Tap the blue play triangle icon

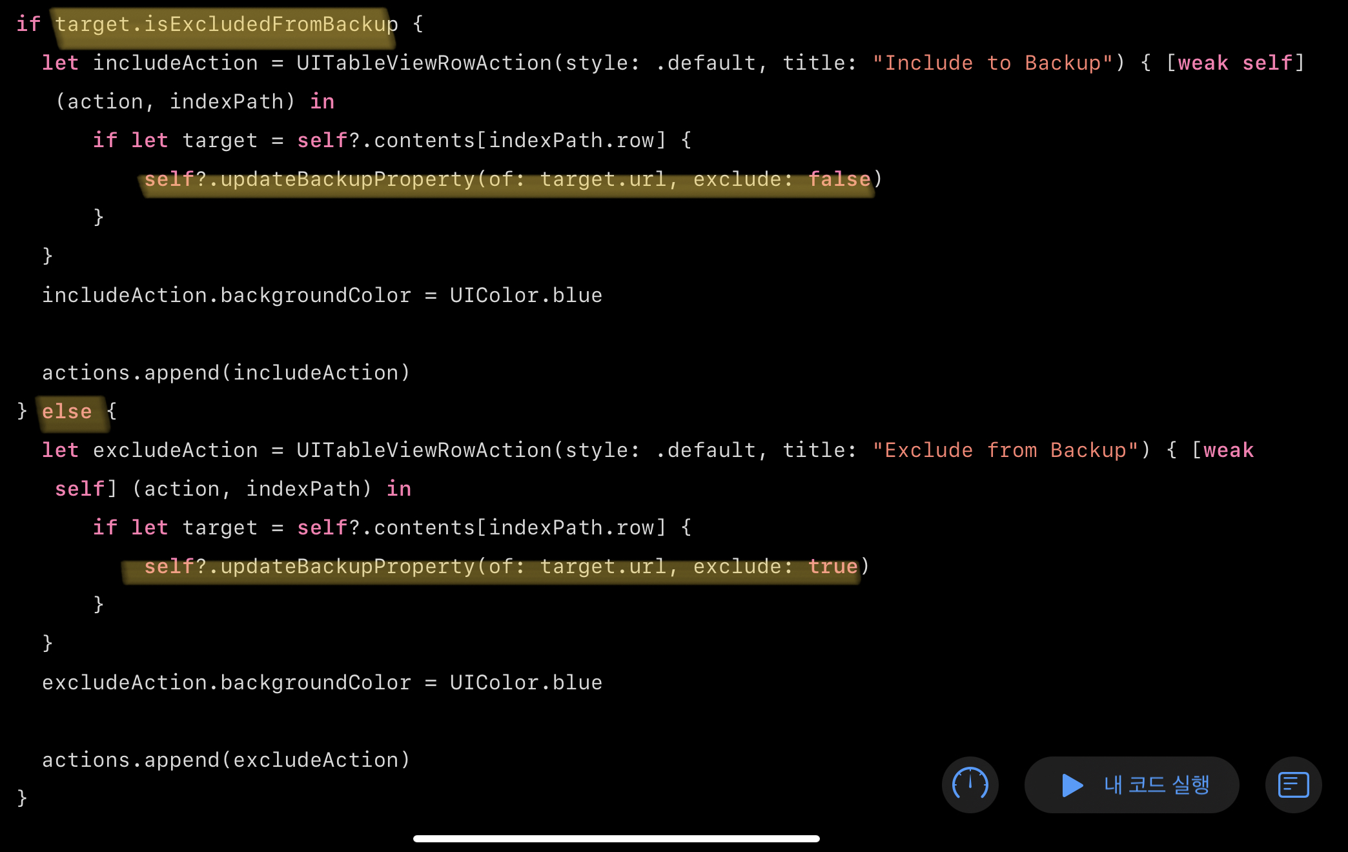click(1072, 785)
